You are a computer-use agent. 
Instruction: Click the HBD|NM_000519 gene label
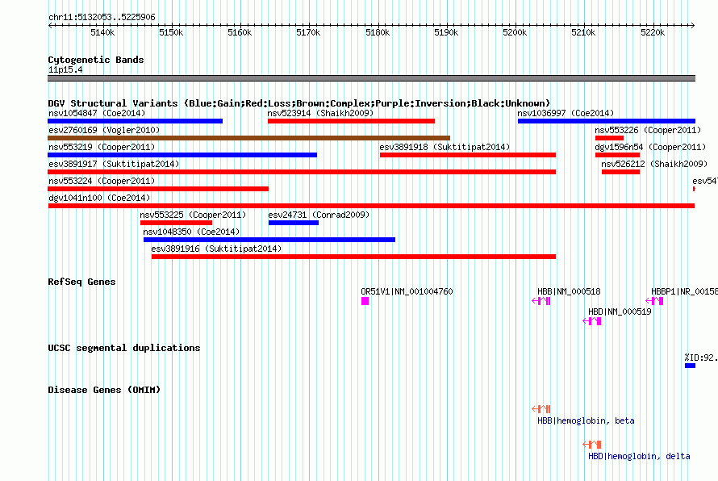pyautogui.click(x=620, y=312)
